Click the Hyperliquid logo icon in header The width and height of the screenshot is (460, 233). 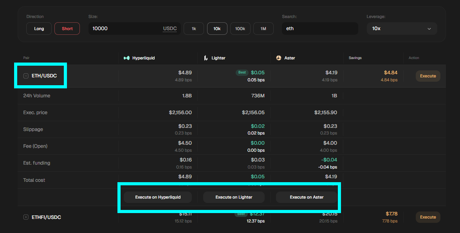pyautogui.click(x=126, y=58)
